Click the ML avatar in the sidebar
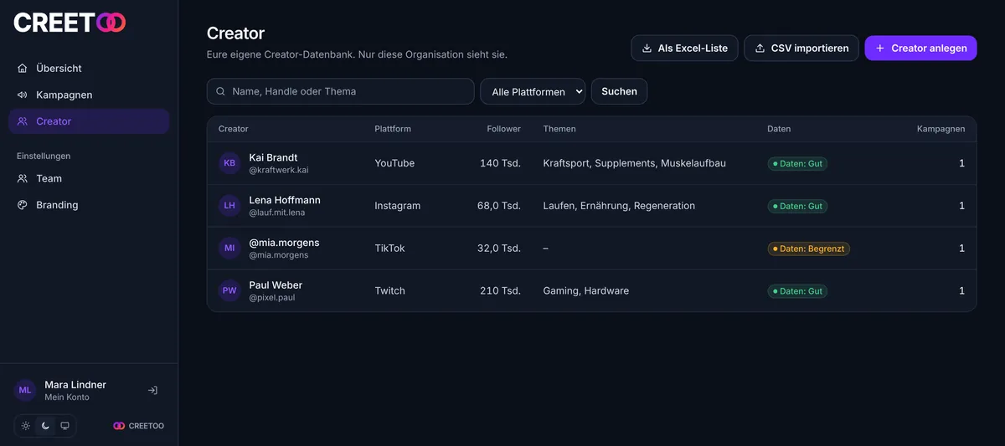The height and width of the screenshot is (446, 1005). [x=25, y=391]
